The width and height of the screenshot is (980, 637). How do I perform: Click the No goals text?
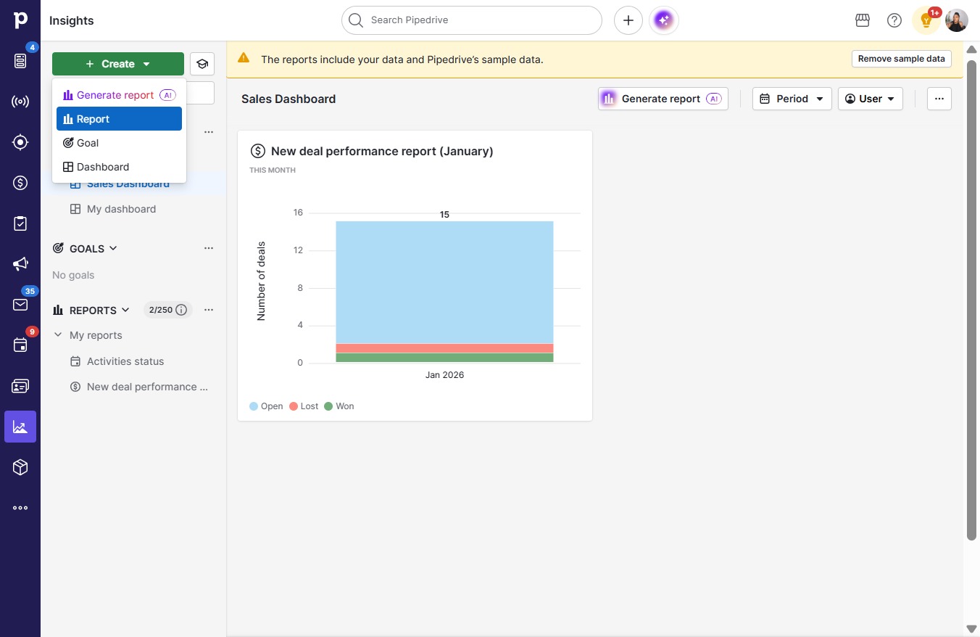coord(73,275)
